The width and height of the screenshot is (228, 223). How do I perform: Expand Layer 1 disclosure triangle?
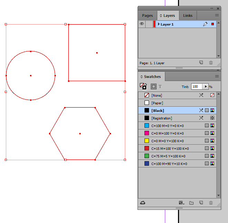(x=159, y=24)
